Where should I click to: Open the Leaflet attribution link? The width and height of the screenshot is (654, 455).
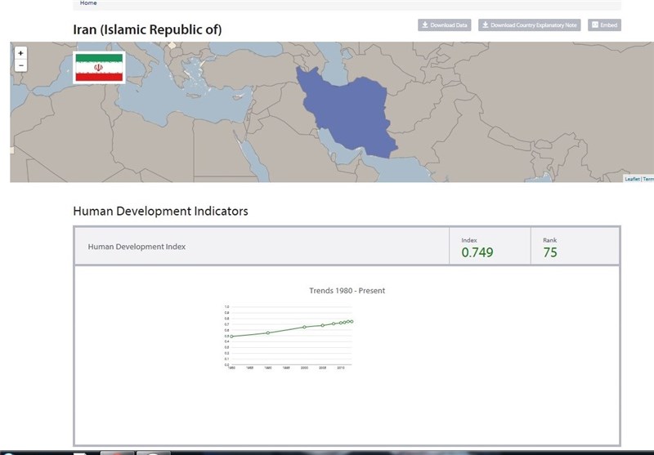click(x=632, y=178)
